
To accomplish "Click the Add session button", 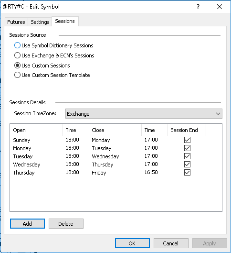I will pos(27,224).
